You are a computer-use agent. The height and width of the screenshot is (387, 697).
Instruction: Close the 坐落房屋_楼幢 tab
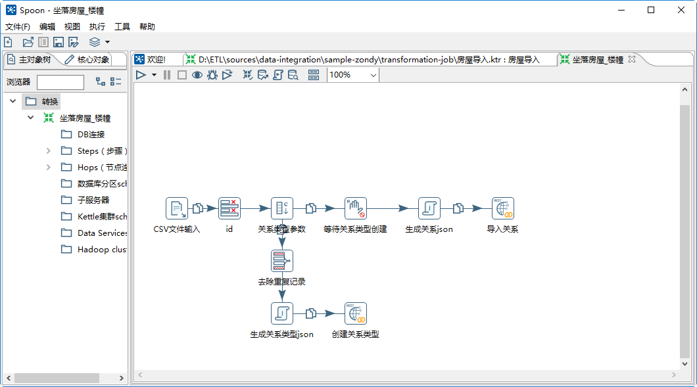click(632, 59)
